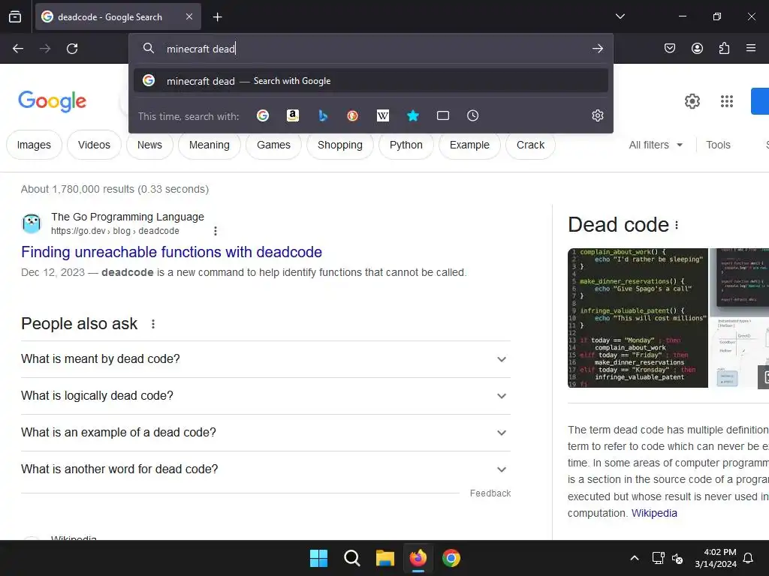Image resolution: width=769 pixels, height=576 pixels.
Task: Click the go.dev gopher site favicon
Action: tap(32, 223)
